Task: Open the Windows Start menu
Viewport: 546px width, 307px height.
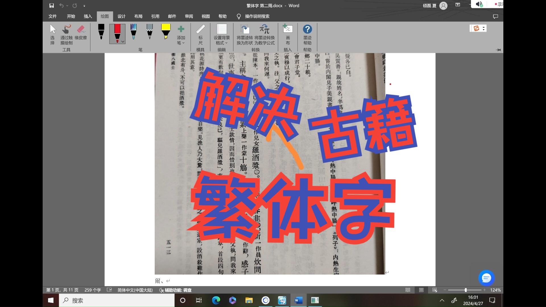Action: click(x=51, y=300)
